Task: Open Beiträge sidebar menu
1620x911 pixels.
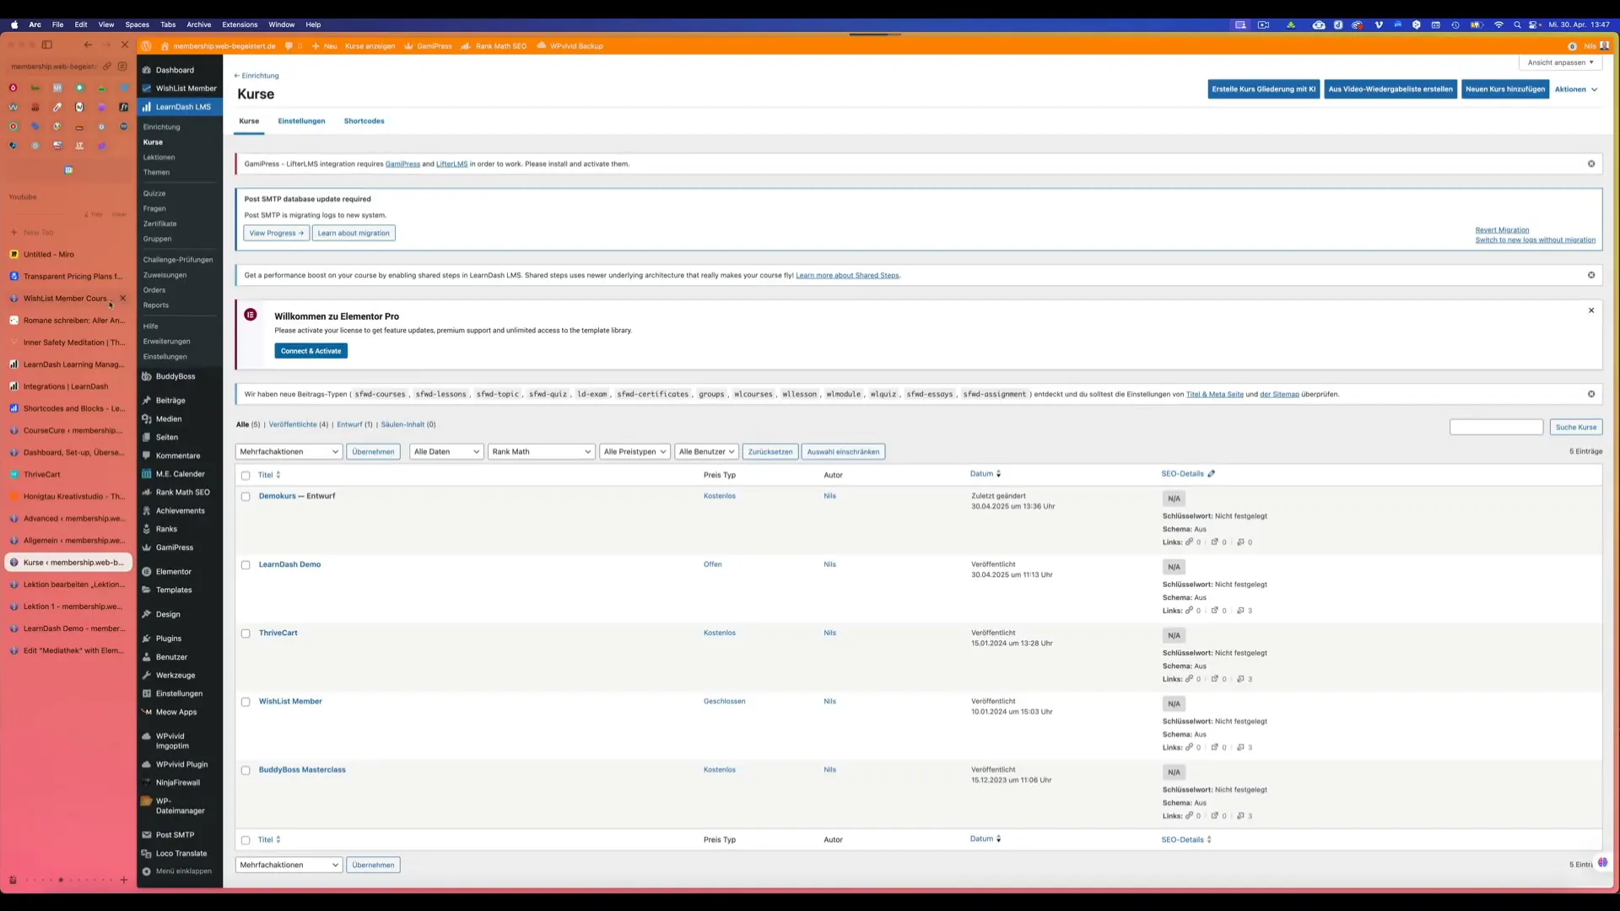Action: click(x=170, y=401)
